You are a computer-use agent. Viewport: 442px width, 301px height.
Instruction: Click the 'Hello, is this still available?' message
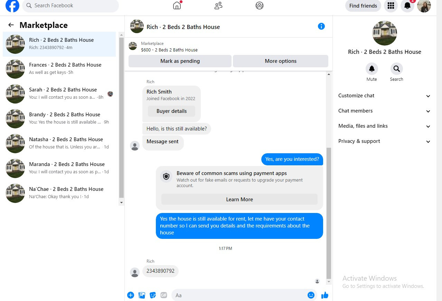(177, 129)
